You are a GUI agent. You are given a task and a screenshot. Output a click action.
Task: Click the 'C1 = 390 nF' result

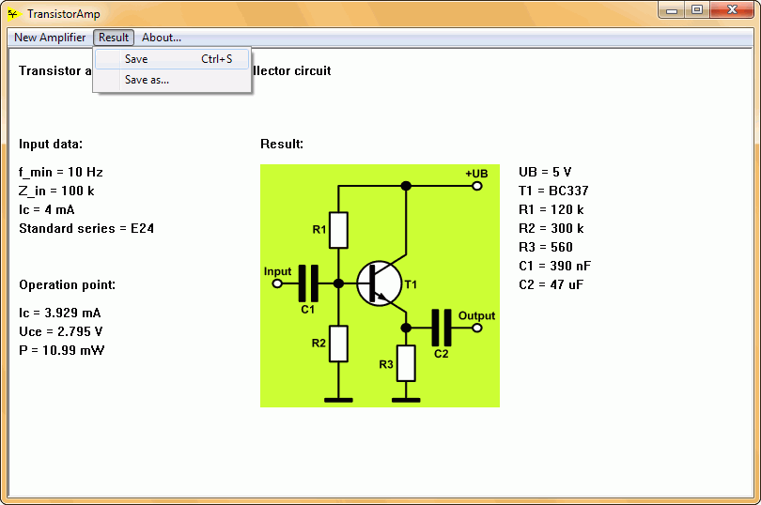click(x=554, y=266)
